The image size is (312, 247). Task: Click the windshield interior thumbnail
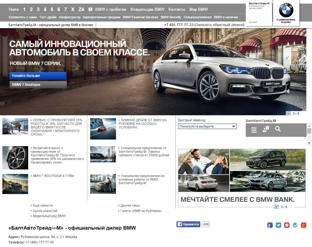[103, 154]
